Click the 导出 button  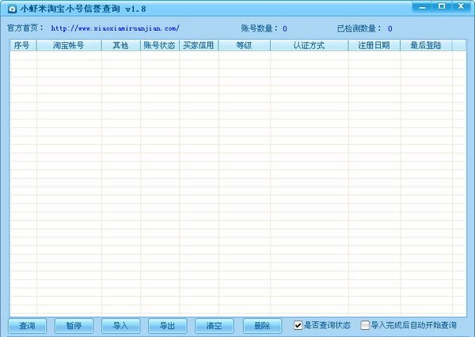[167, 325]
